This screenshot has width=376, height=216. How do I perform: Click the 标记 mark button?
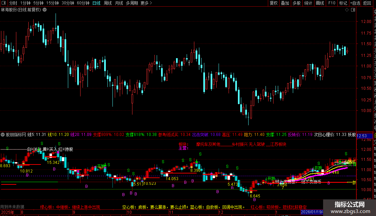pyautogui.click(x=343, y=3)
